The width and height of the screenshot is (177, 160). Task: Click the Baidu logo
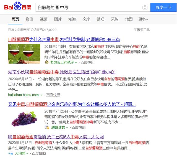click(18, 6)
